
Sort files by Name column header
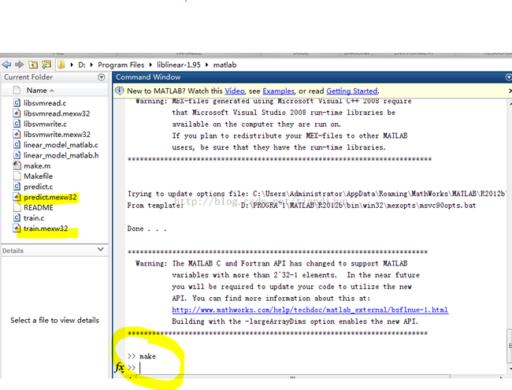(40, 90)
